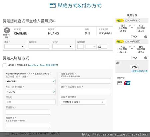Click the postal code input field

coord(28,112)
